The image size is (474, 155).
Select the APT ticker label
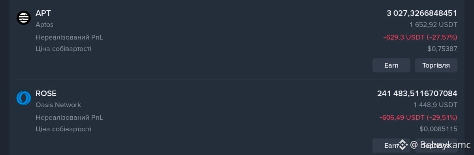(x=43, y=13)
